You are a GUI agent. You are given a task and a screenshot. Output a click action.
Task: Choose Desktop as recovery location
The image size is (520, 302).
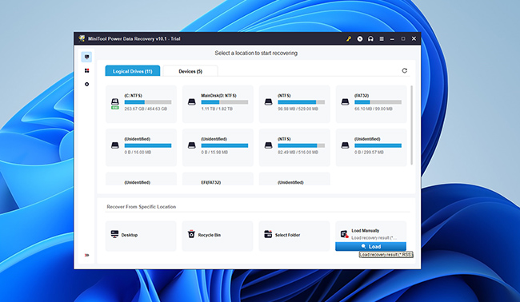[141, 236]
